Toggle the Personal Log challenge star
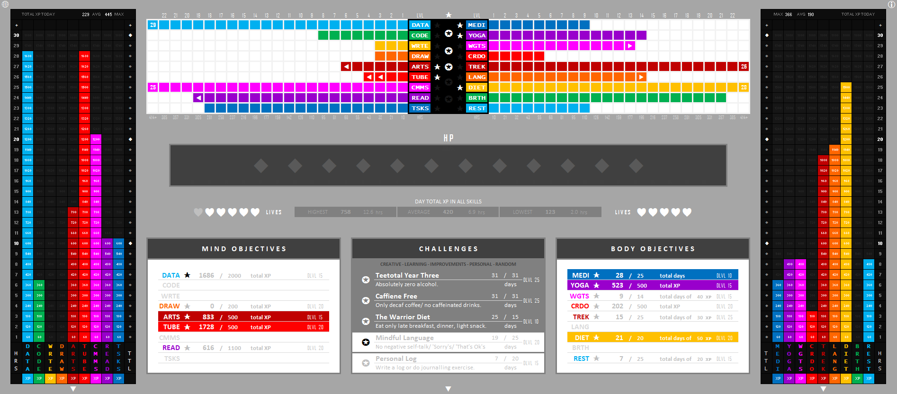 tap(366, 363)
